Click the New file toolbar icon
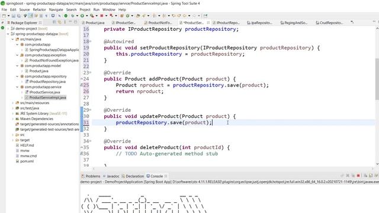The width and height of the screenshot is (379, 213). click(4, 16)
